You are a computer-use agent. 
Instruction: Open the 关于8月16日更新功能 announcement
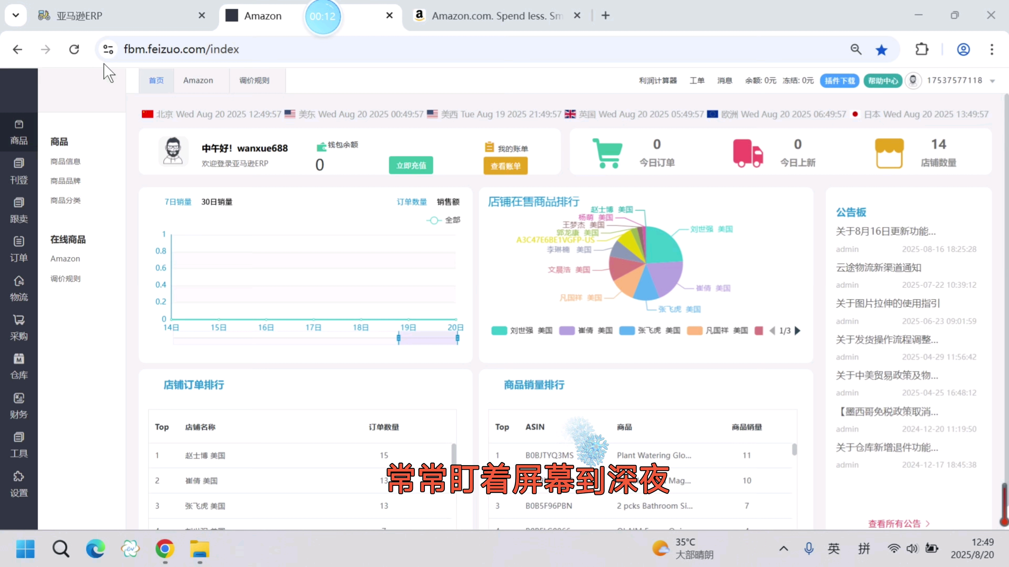pyautogui.click(x=886, y=231)
